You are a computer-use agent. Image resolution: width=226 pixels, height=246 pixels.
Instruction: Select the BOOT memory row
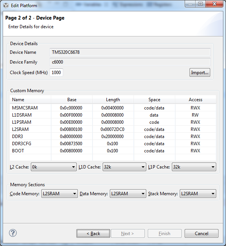coord(113,150)
